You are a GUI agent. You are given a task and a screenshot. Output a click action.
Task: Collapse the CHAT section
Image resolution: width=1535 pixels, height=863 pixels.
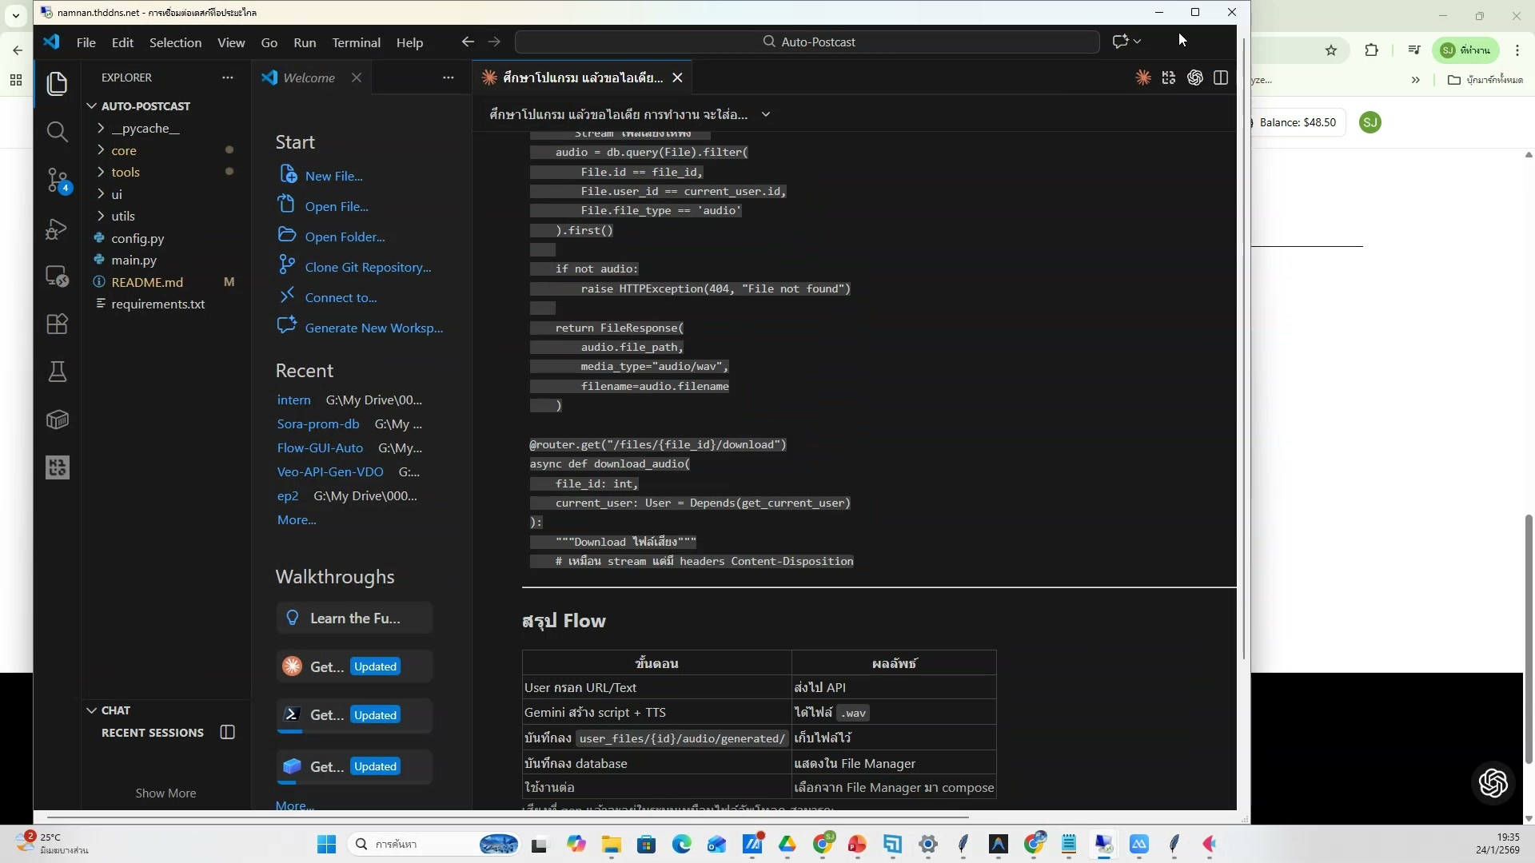92,710
